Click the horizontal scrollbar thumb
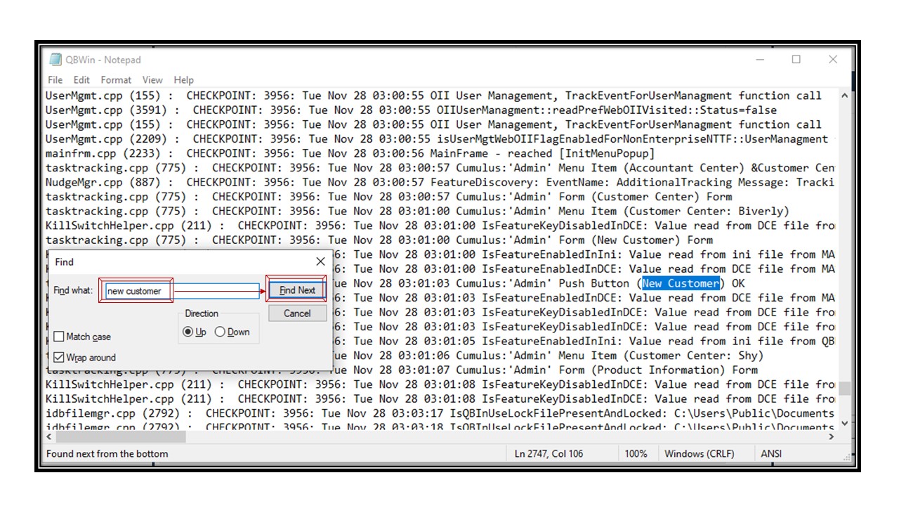 122,436
